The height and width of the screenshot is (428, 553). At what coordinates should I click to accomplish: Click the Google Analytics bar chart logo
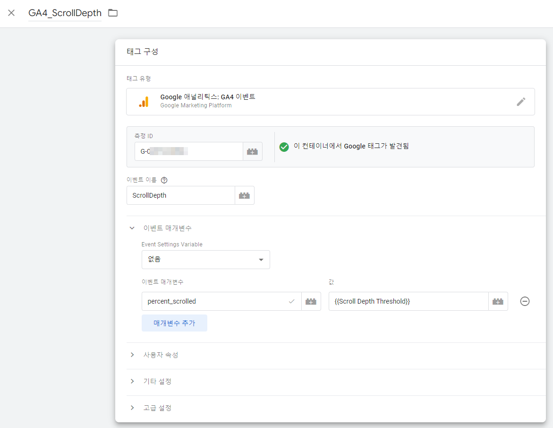tap(144, 102)
